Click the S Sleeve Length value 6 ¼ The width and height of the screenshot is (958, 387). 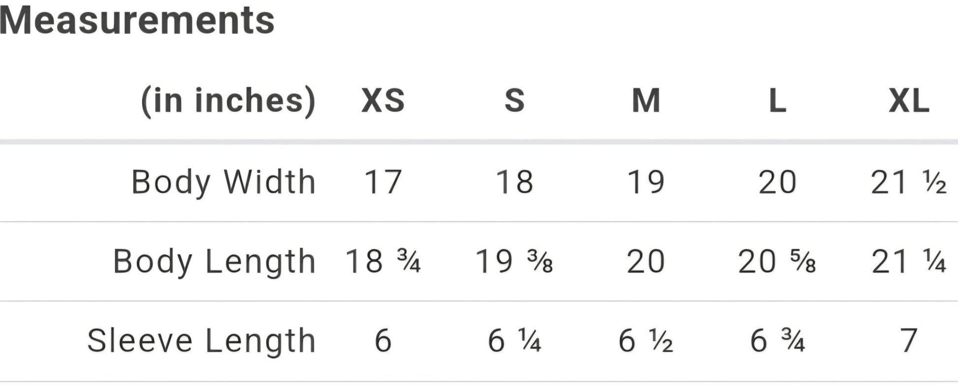click(514, 341)
